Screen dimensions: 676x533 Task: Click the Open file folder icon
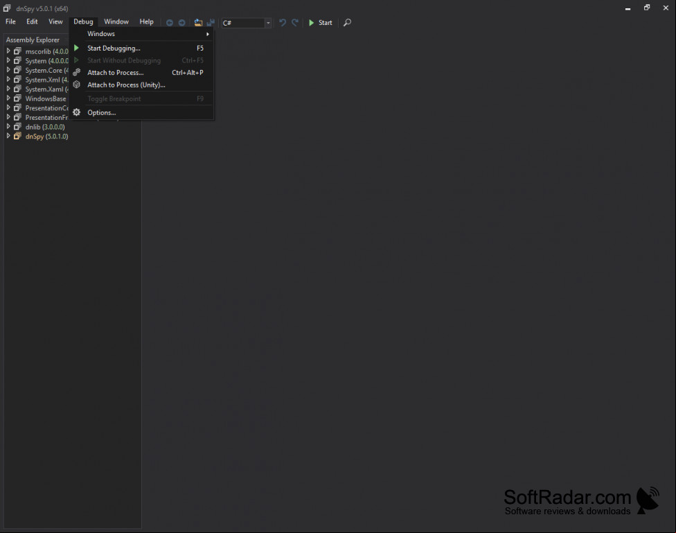(x=198, y=22)
